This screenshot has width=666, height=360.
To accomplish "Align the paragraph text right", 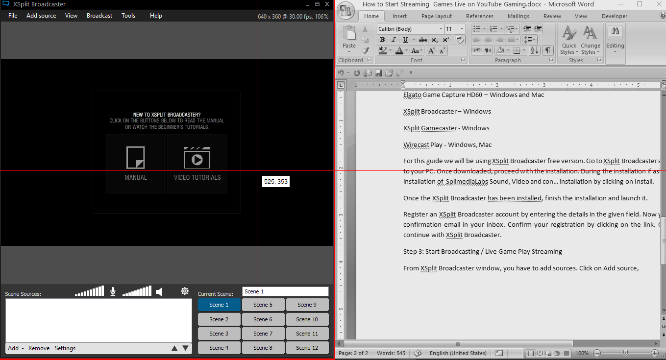I will pos(499,40).
